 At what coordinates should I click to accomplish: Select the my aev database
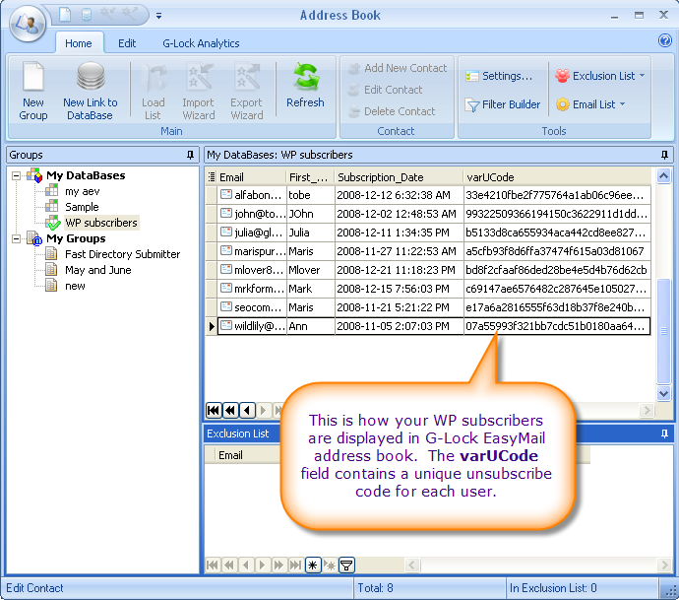point(83,191)
